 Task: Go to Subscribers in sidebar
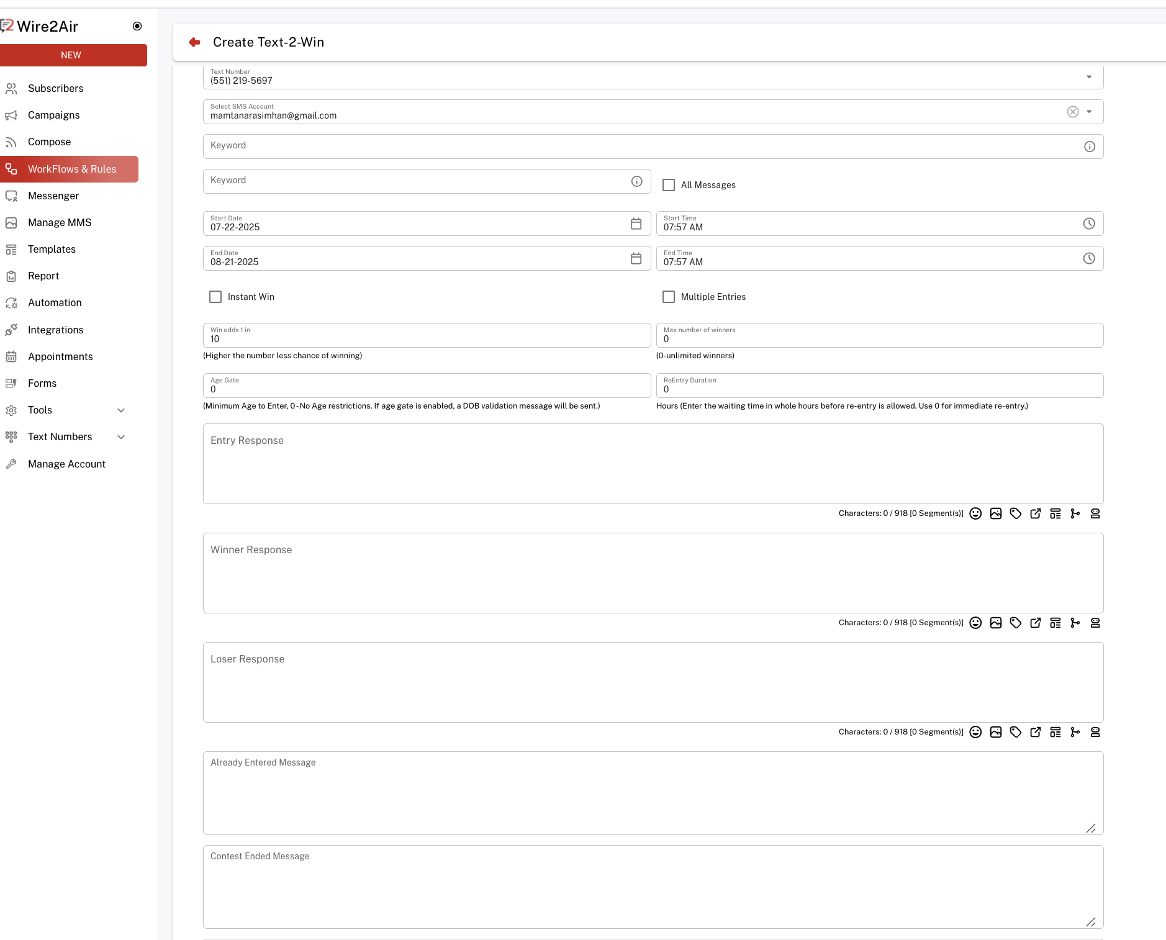coord(55,88)
